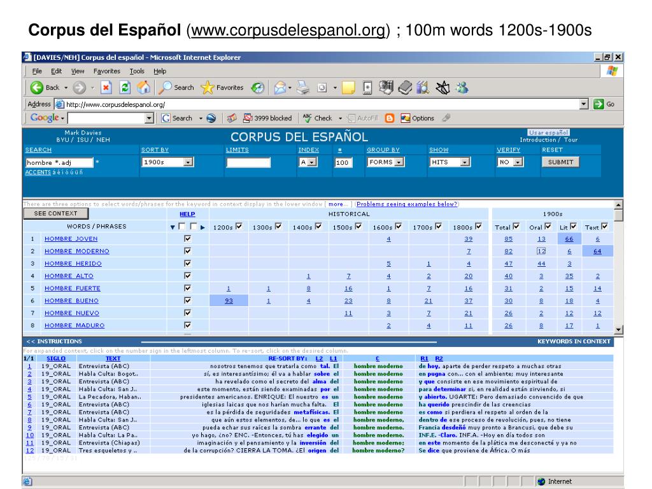This screenshot has height=489, width=652.
Task: Open the Problems seeing examples below link
Action: 407,204
